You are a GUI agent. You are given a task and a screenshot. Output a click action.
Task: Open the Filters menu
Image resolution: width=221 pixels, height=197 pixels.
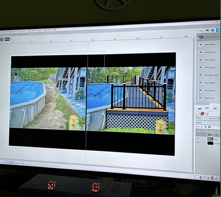(x=14, y=34)
